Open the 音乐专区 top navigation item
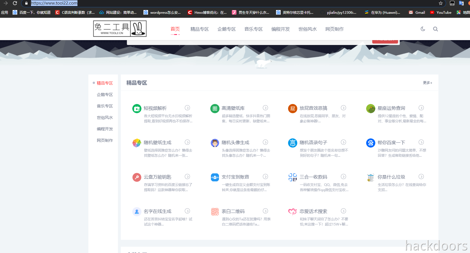Screen dimensions: 470x253 pos(254,29)
